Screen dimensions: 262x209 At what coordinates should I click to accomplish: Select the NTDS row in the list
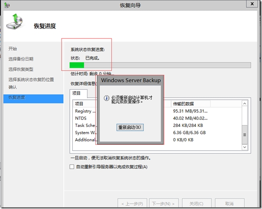coord(81,118)
